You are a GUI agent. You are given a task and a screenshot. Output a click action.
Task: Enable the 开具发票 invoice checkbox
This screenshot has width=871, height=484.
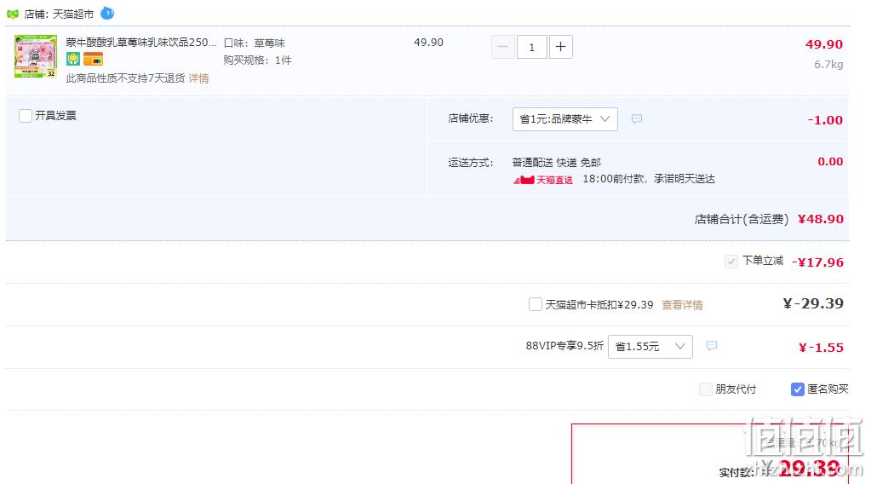pyautogui.click(x=26, y=116)
